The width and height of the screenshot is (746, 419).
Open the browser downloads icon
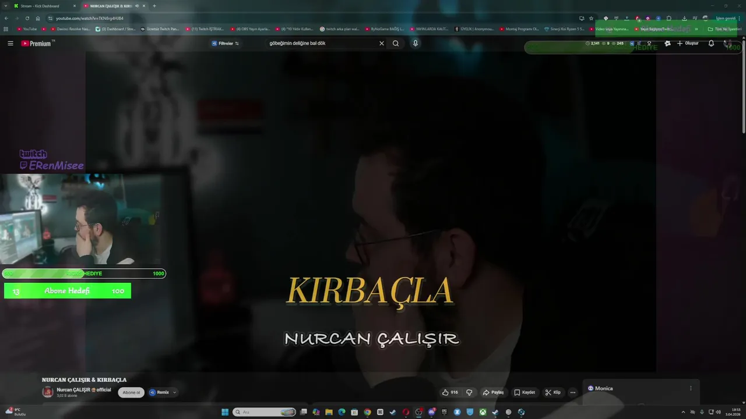684,18
